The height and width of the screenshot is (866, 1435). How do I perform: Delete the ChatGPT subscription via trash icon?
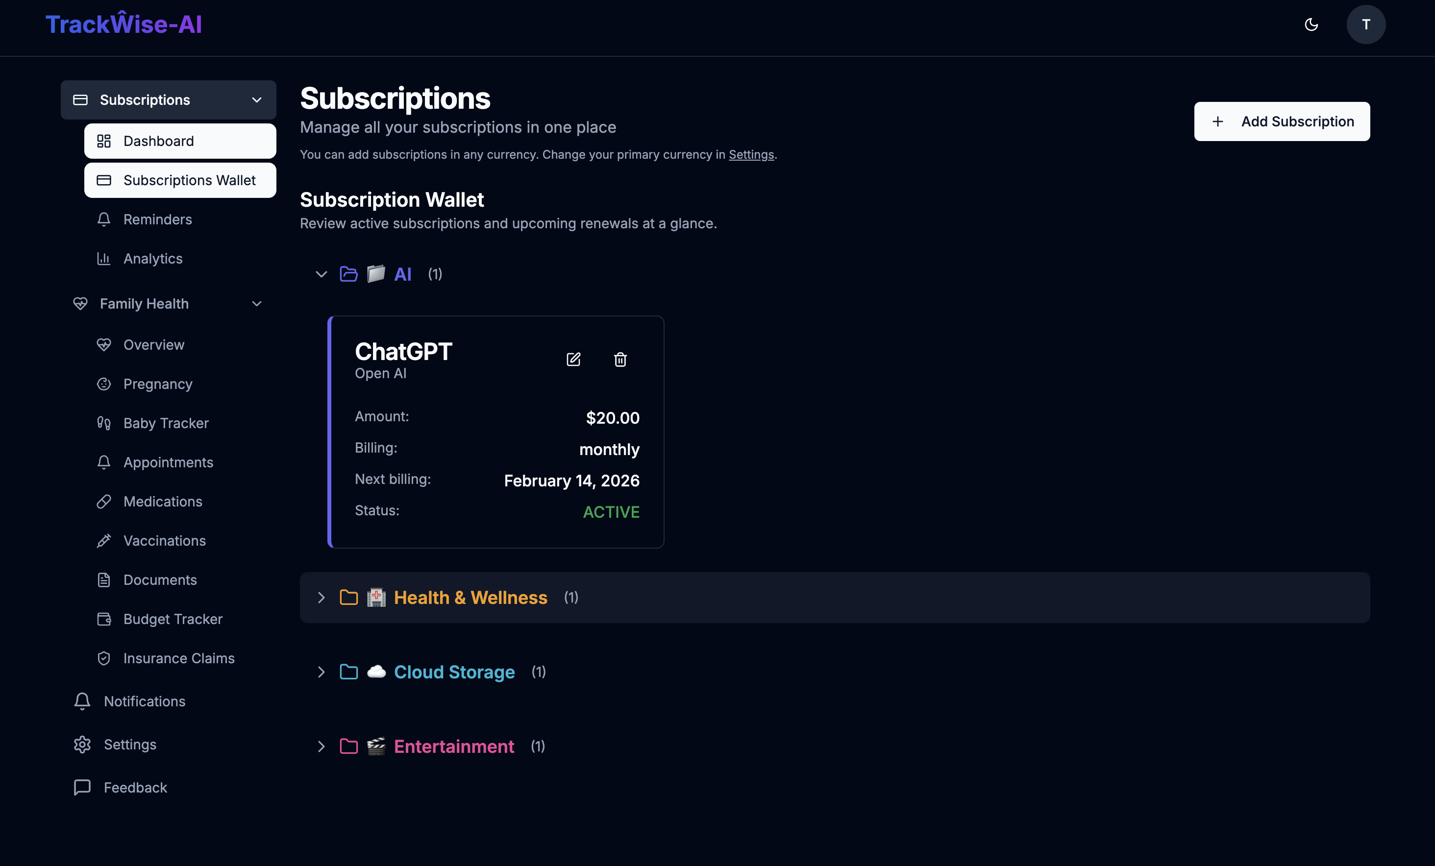pyautogui.click(x=620, y=360)
